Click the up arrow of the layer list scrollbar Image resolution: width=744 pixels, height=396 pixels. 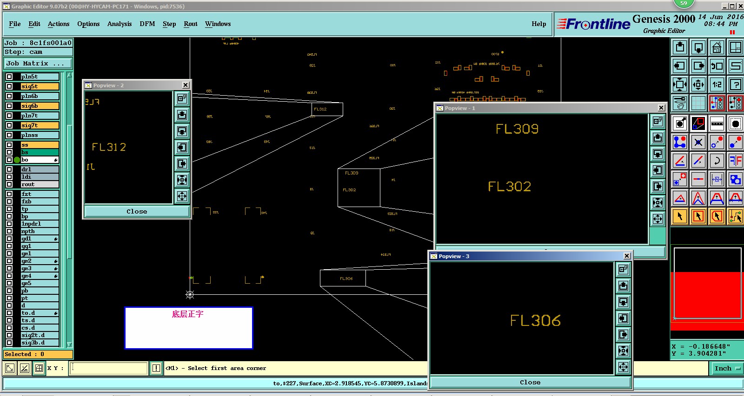[69, 75]
